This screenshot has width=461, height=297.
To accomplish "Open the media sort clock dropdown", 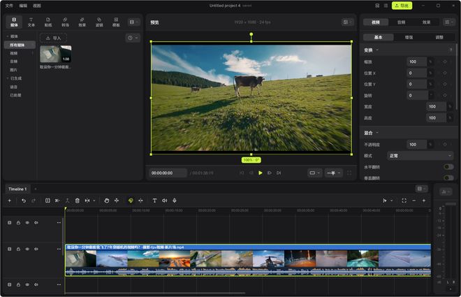I will pyautogui.click(x=133, y=38).
